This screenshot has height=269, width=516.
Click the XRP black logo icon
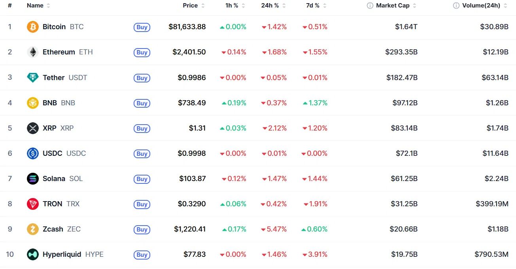(33, 128)
